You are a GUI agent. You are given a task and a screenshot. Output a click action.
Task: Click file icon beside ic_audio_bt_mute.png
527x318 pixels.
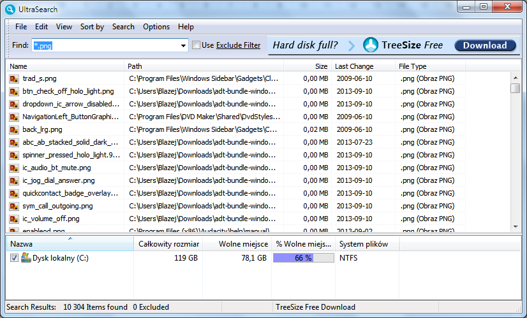pyautogui.click(x=14, y=168)
